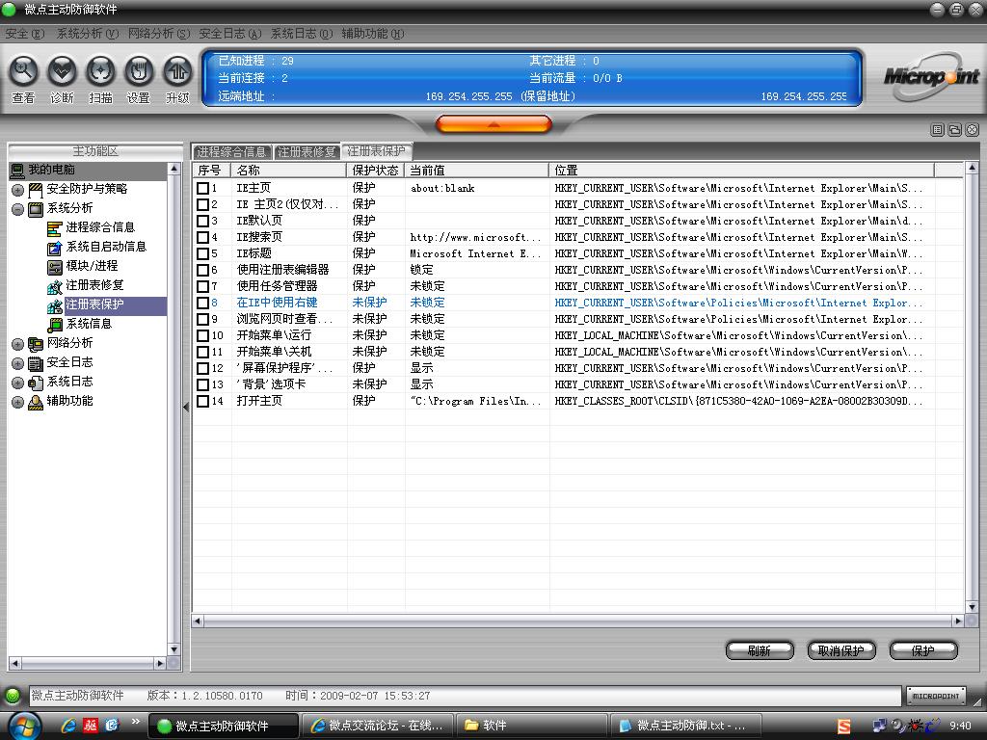Open the 安全(E) menu
Screen dimensions: 987x740
tap(24, 34)
